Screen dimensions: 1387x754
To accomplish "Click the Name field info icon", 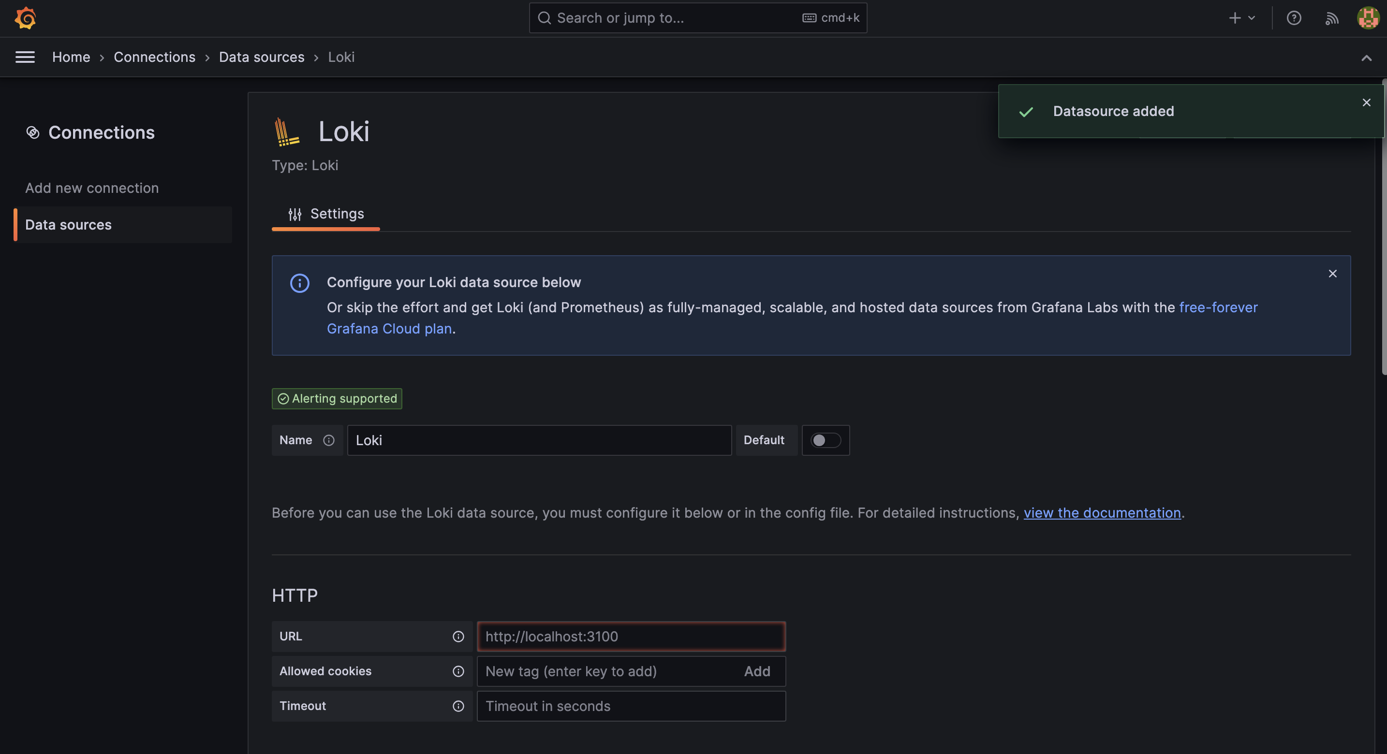I will [x=328, y=440].
